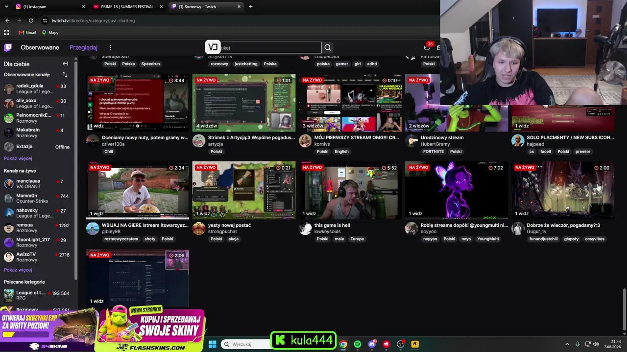This screenshot has width=627, height=352.
Task: Open the artycja channel avatar
Action: pyautogui.click(x=198, y=141)
